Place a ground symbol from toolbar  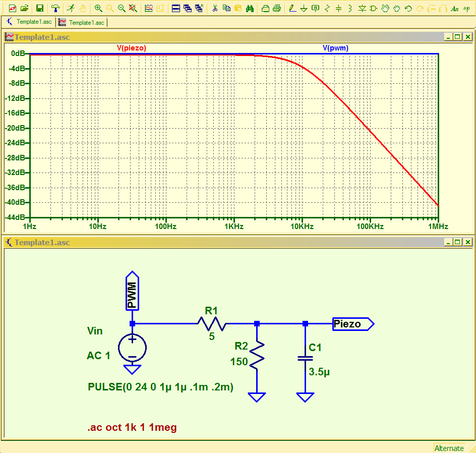pos(304,9)
